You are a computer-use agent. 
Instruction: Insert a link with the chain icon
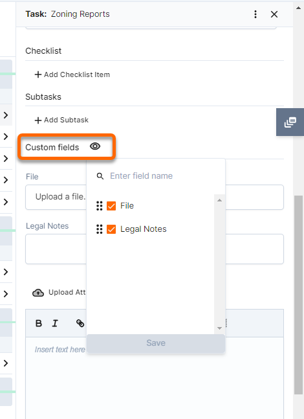pyautogui.click(x=80, y=323)
